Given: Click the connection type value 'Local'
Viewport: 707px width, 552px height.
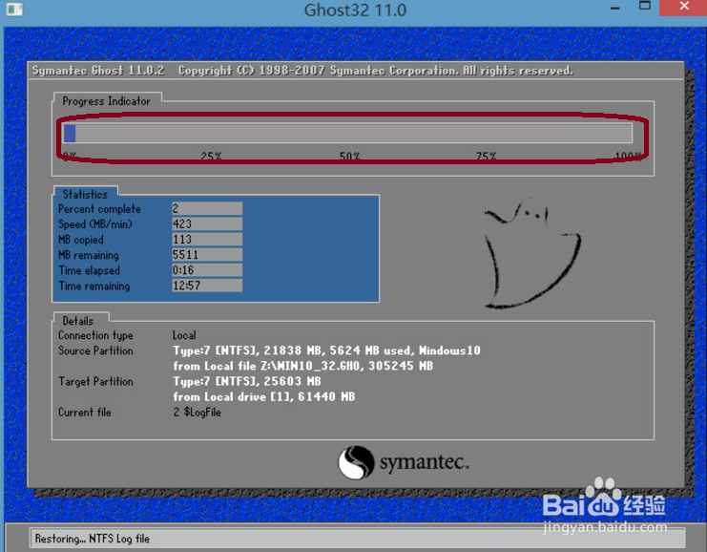Looking at the screenshot, I should coord(184,335).
